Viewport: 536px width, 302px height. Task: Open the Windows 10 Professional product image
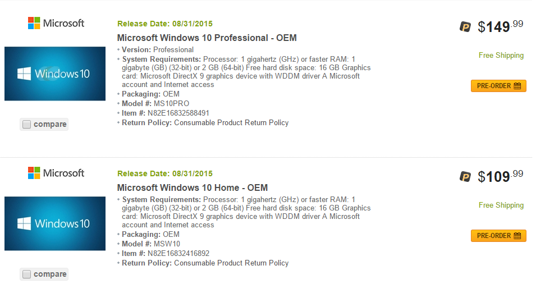55,74
